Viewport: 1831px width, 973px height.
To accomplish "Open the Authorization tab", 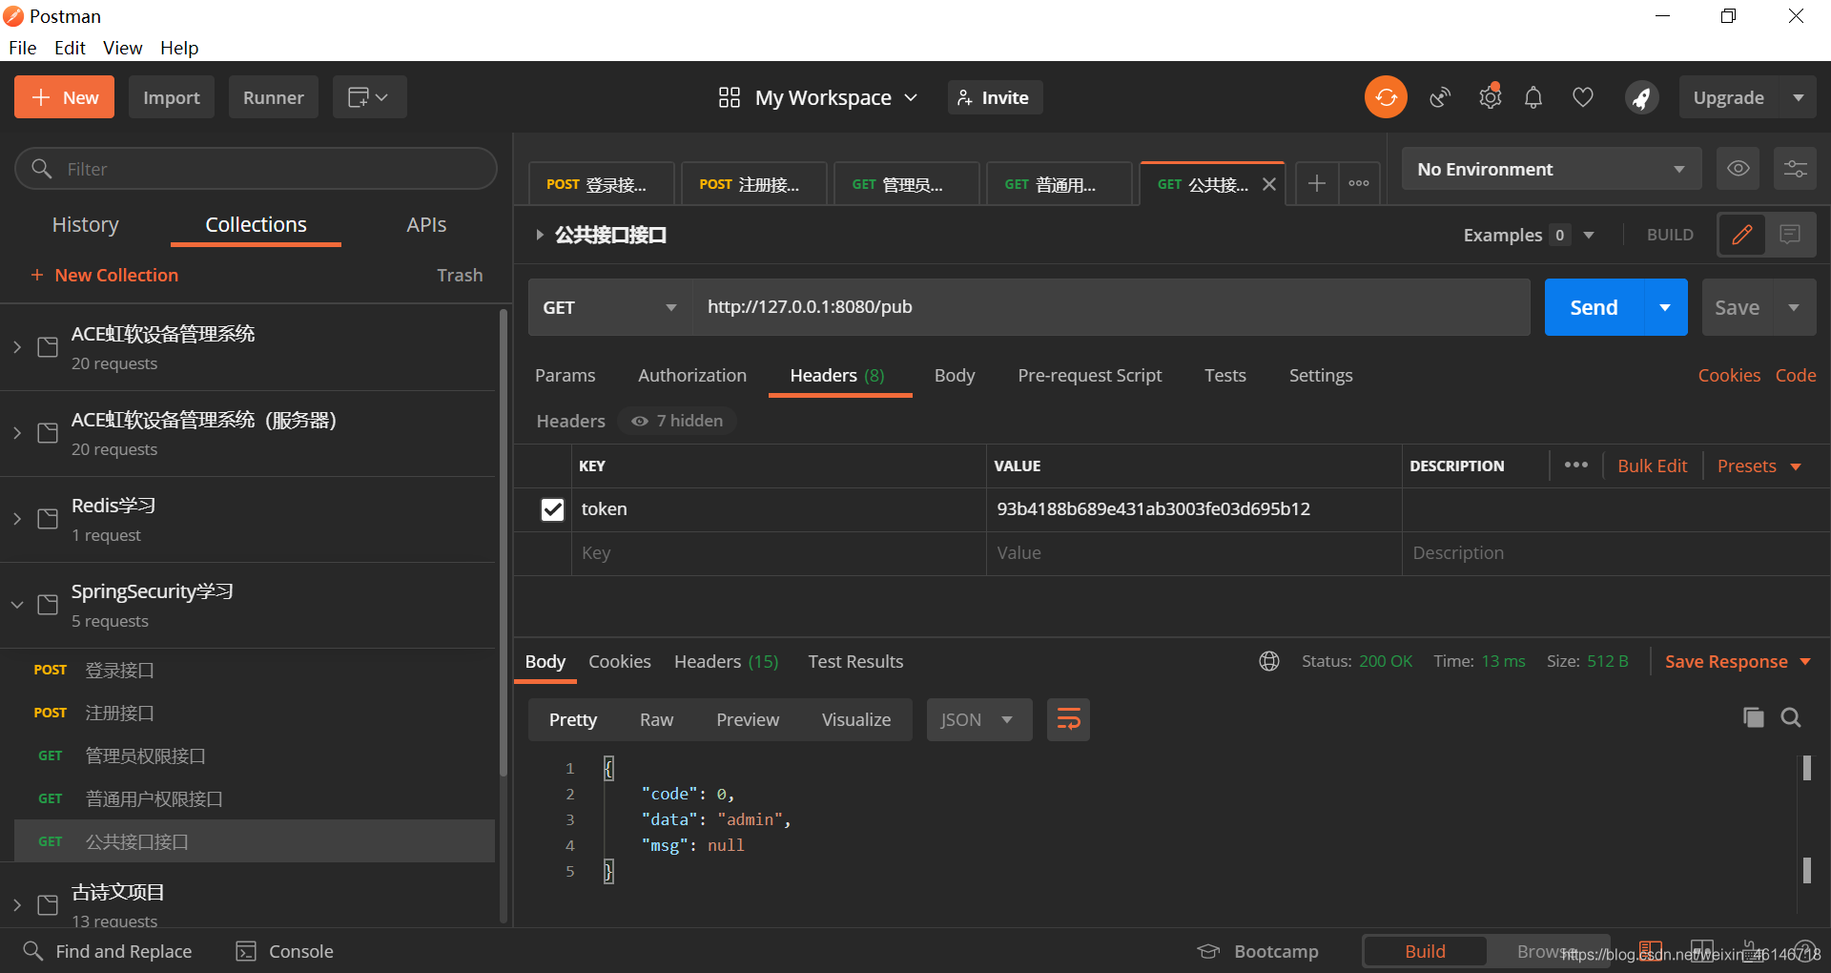I will [x=692, y=375].
